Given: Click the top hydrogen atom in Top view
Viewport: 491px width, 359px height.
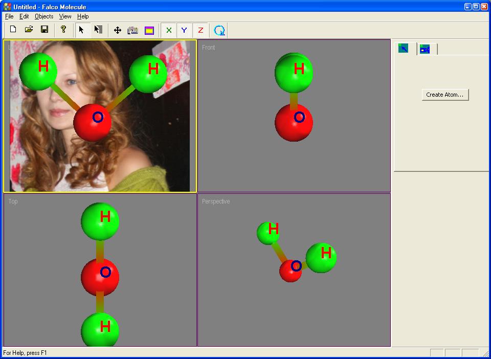Looking at the screenshot, I should [x=100, y=221].
